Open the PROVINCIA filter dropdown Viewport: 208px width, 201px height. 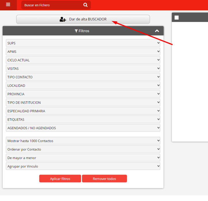click(x=83, y=94)
